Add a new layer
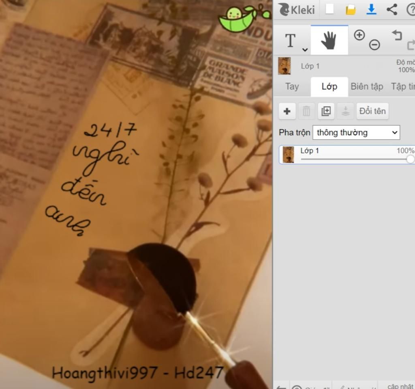The width and height of the screenshot is (415, 389). click(287, 111)
